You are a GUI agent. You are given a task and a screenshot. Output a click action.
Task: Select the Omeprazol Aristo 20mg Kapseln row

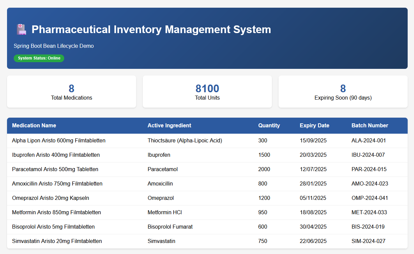click(x=50, y=198)
